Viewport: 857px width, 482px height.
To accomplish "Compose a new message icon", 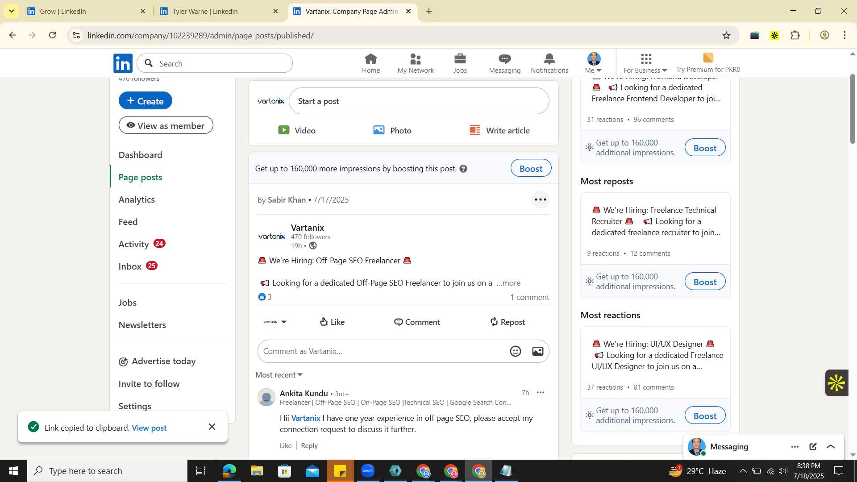I will [813, 447].
